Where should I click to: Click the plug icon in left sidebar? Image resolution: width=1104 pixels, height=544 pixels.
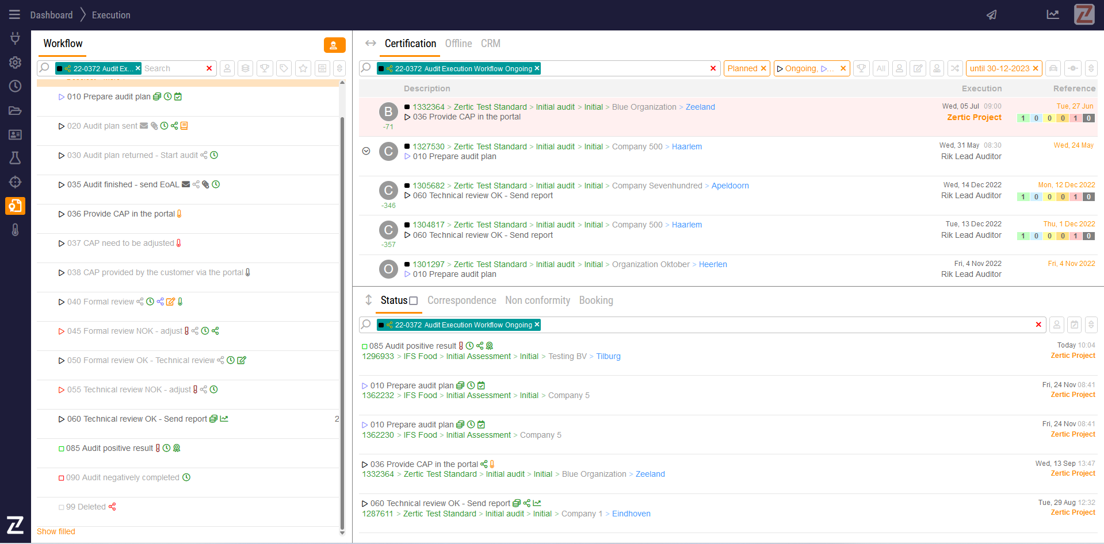point(15,38)
